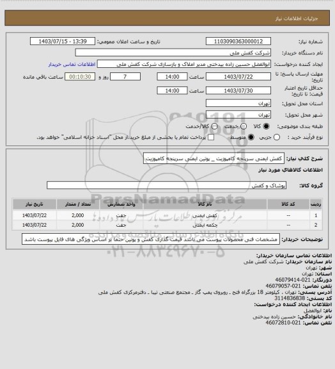The height and width of the screenshot is (369, 335).
Task: Click the تعداد / مقدار column header
Action: 78,204
